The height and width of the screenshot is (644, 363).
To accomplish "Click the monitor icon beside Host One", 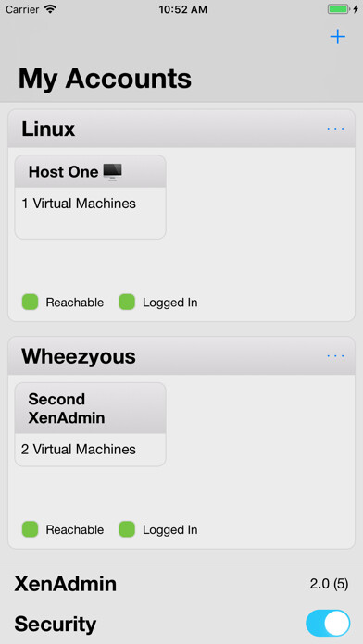I will click(x=112, y=172).
